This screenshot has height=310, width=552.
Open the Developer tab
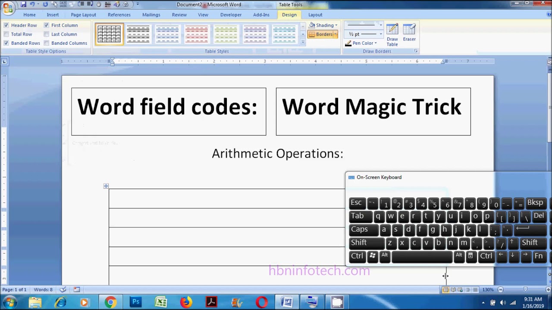click(231, 15)
